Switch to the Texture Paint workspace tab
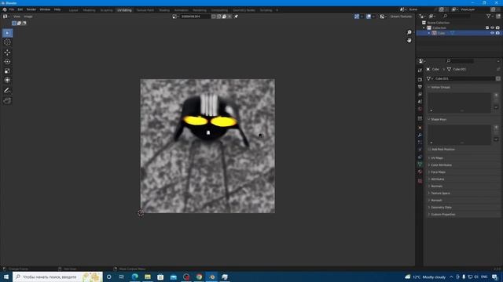 click(145, 10)
